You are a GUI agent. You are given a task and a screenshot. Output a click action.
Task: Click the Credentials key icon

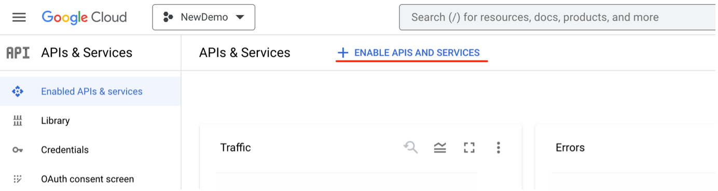[x=18, y=150]
